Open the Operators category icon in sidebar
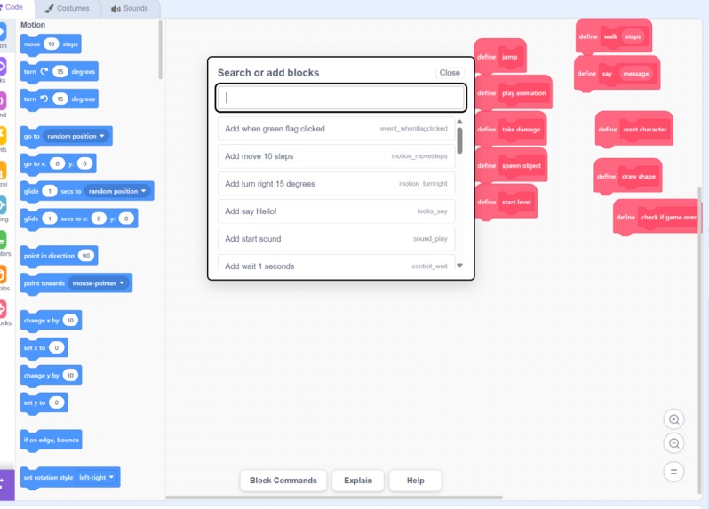 [x=3, y=240]
